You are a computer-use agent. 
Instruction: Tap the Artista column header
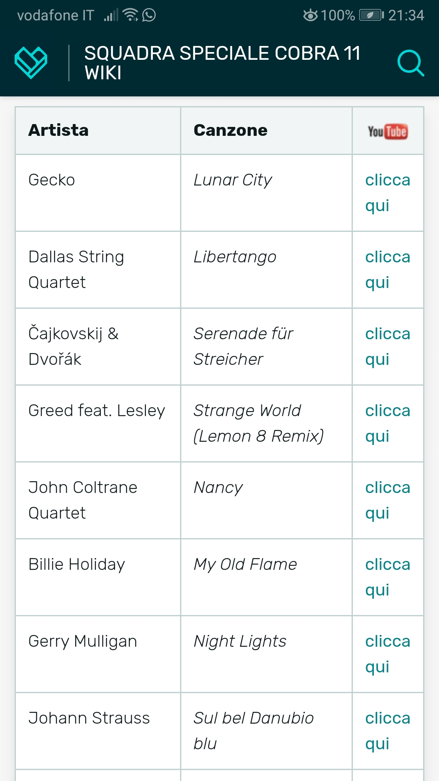59,131
